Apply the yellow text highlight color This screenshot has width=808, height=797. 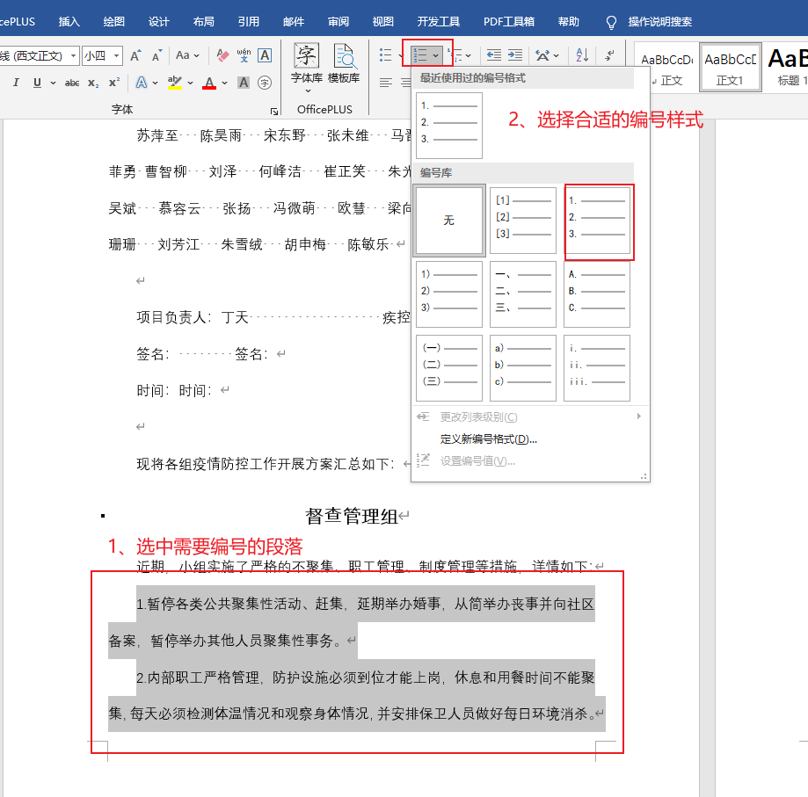pos(175,83)
